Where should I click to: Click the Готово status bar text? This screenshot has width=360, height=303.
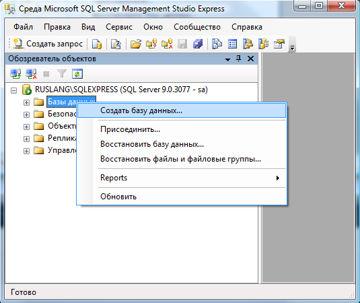coord(24,292)
